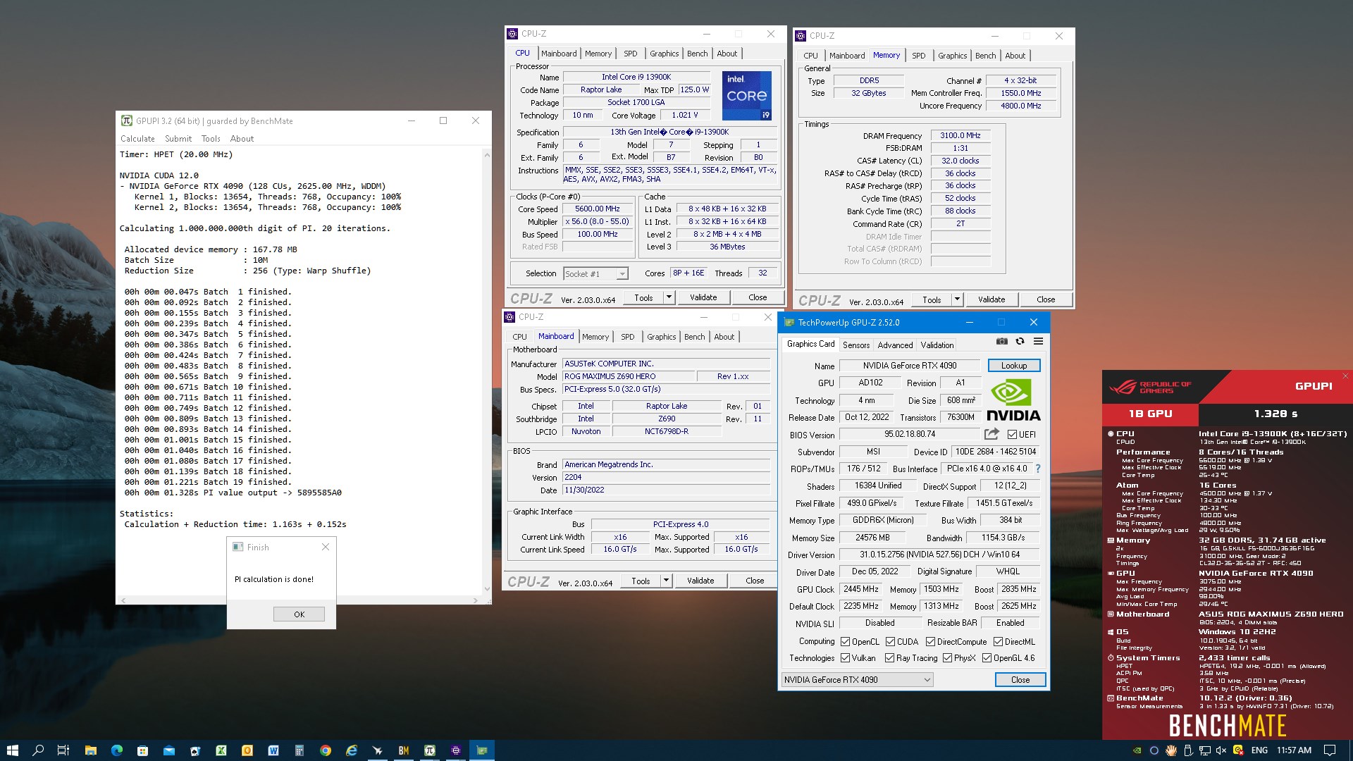Switch to BenchMate via its BM taskbar icon
The image size is (1353, 761).
[x=403, y=750]
